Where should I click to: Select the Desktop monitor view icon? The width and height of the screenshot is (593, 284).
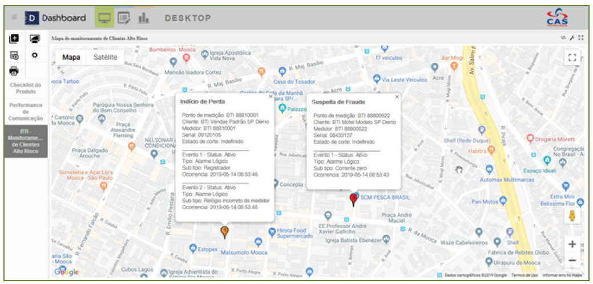pyautogui.click(x=104, y=18)
